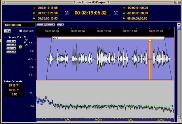The height and width of the screenshot is (124, 182).
Task: Click the 00:03:10:00 mark on the time ruler
Action: tap(104, 31)
